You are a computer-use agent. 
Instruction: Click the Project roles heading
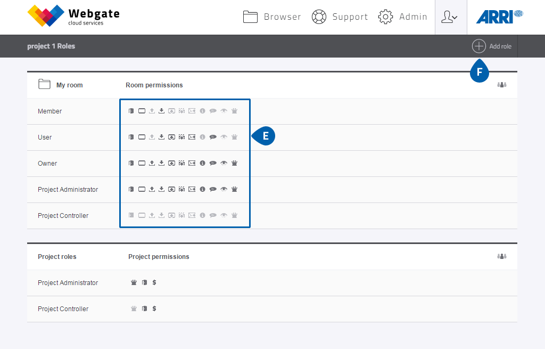[x=57, y=257]
